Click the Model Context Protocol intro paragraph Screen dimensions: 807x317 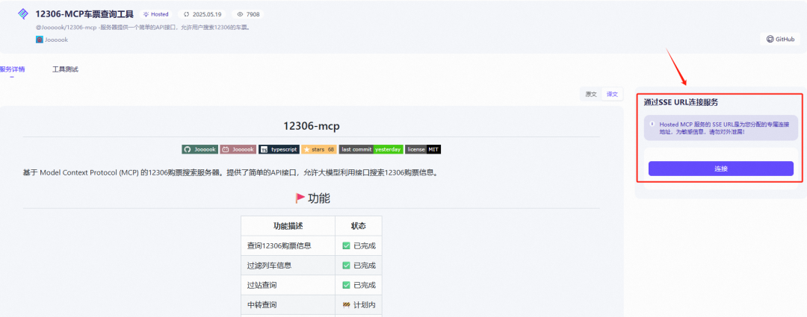(x=231, y=172)
